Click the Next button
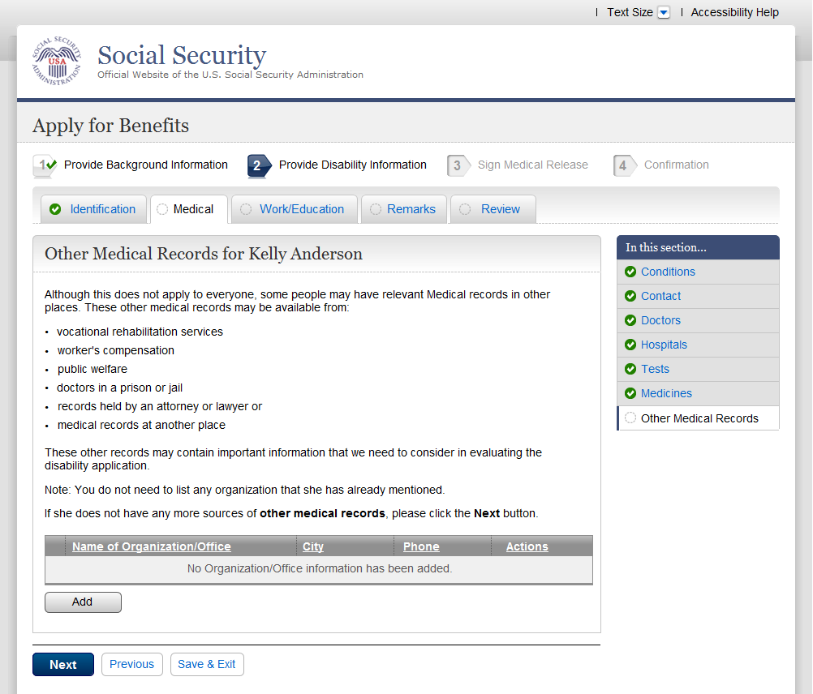The height and width of the screenshot is (694, 813). coord(63,665)
